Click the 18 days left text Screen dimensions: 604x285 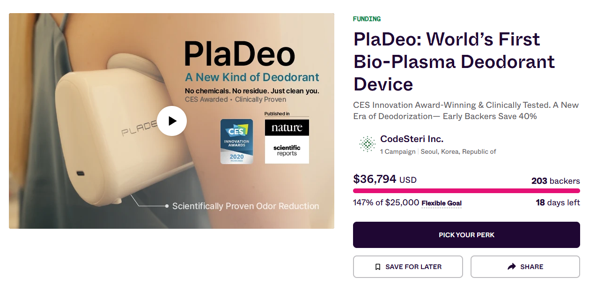(558, 202)
